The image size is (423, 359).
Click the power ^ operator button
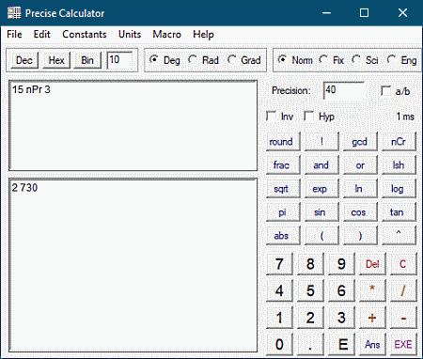click(399, 236)
